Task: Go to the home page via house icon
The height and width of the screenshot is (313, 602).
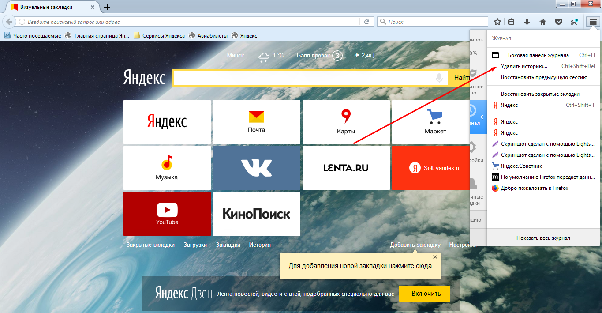Action: tap(543, 22)
